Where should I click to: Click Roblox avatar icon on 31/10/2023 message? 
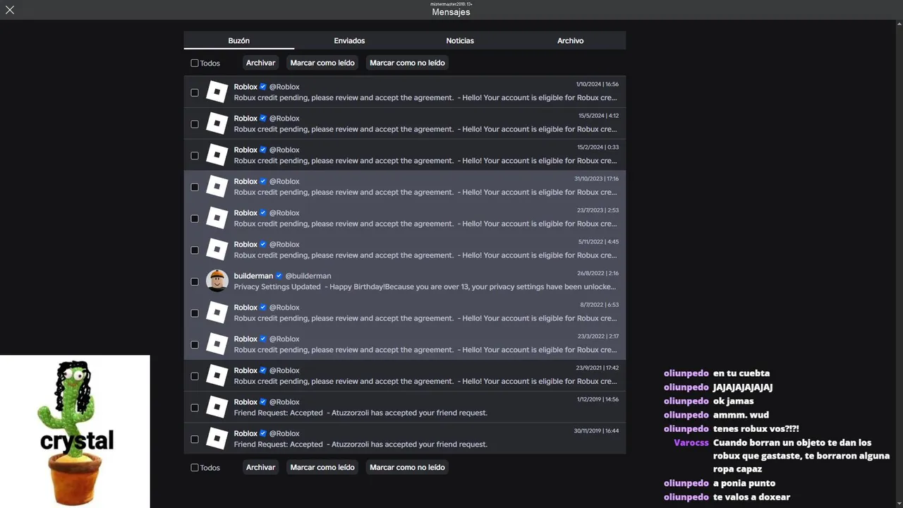(217, 186)
